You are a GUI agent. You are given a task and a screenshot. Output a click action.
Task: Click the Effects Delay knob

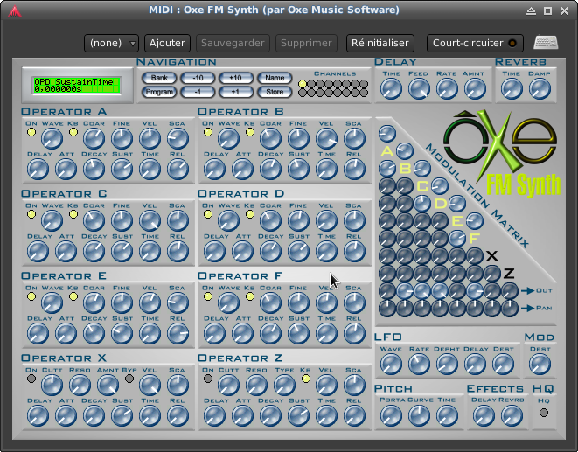point(484,415)
